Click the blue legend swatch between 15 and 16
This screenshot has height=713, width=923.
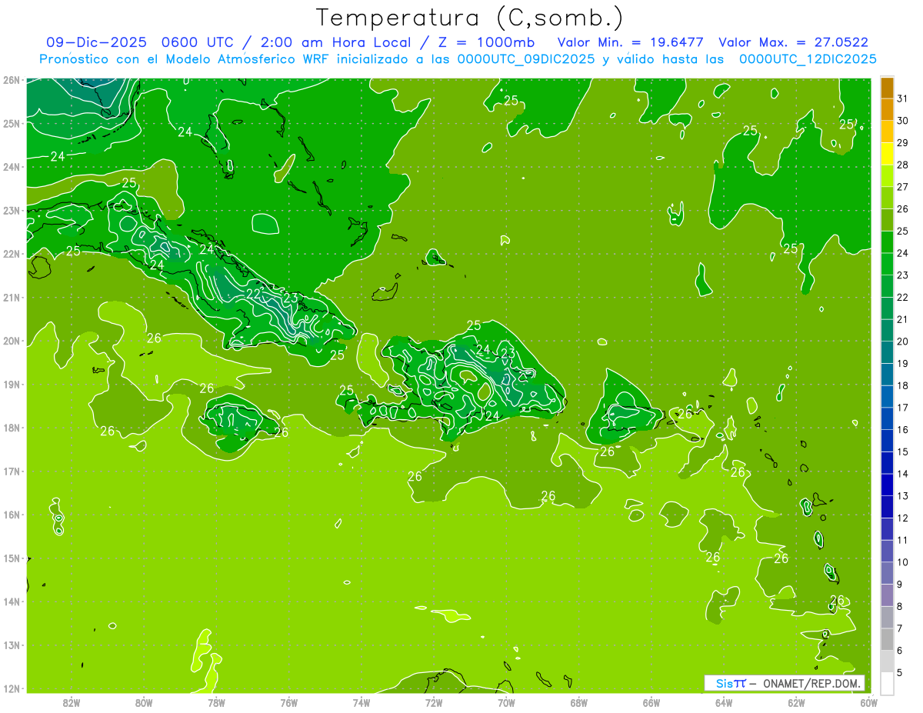(887, 441)
